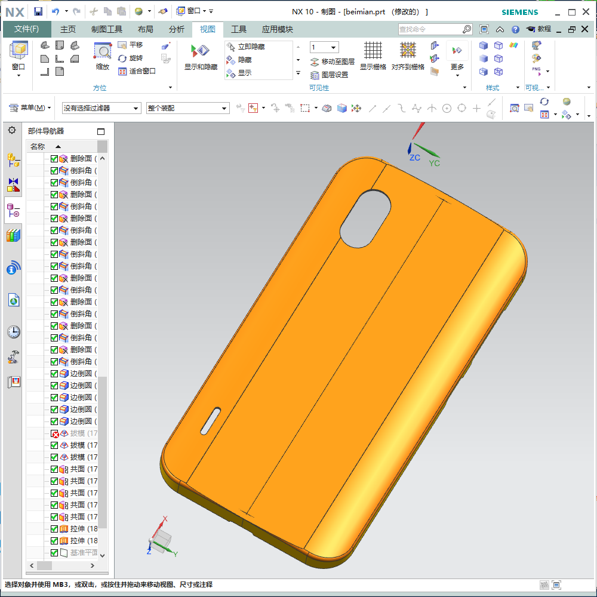Click the search magnifier icon
The height and width of the screenshot is (597, 597).
(467, 29)
